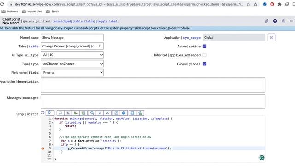
Task: Open the more options ellipsis menu
Action: click(291, 21)
